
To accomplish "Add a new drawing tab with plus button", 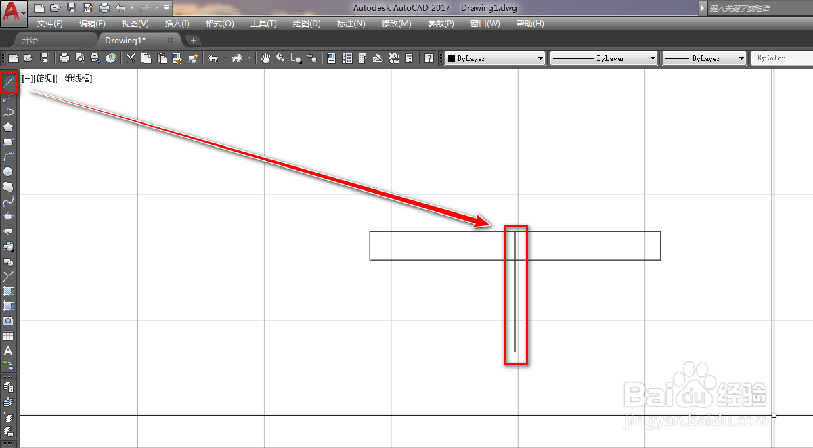I will [x=194, y=41].
